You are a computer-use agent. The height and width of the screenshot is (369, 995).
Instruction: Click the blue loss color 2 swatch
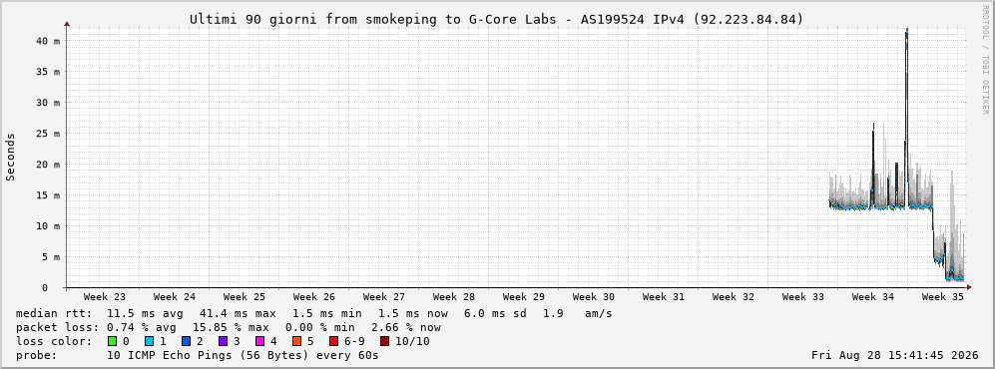[186, 341]
